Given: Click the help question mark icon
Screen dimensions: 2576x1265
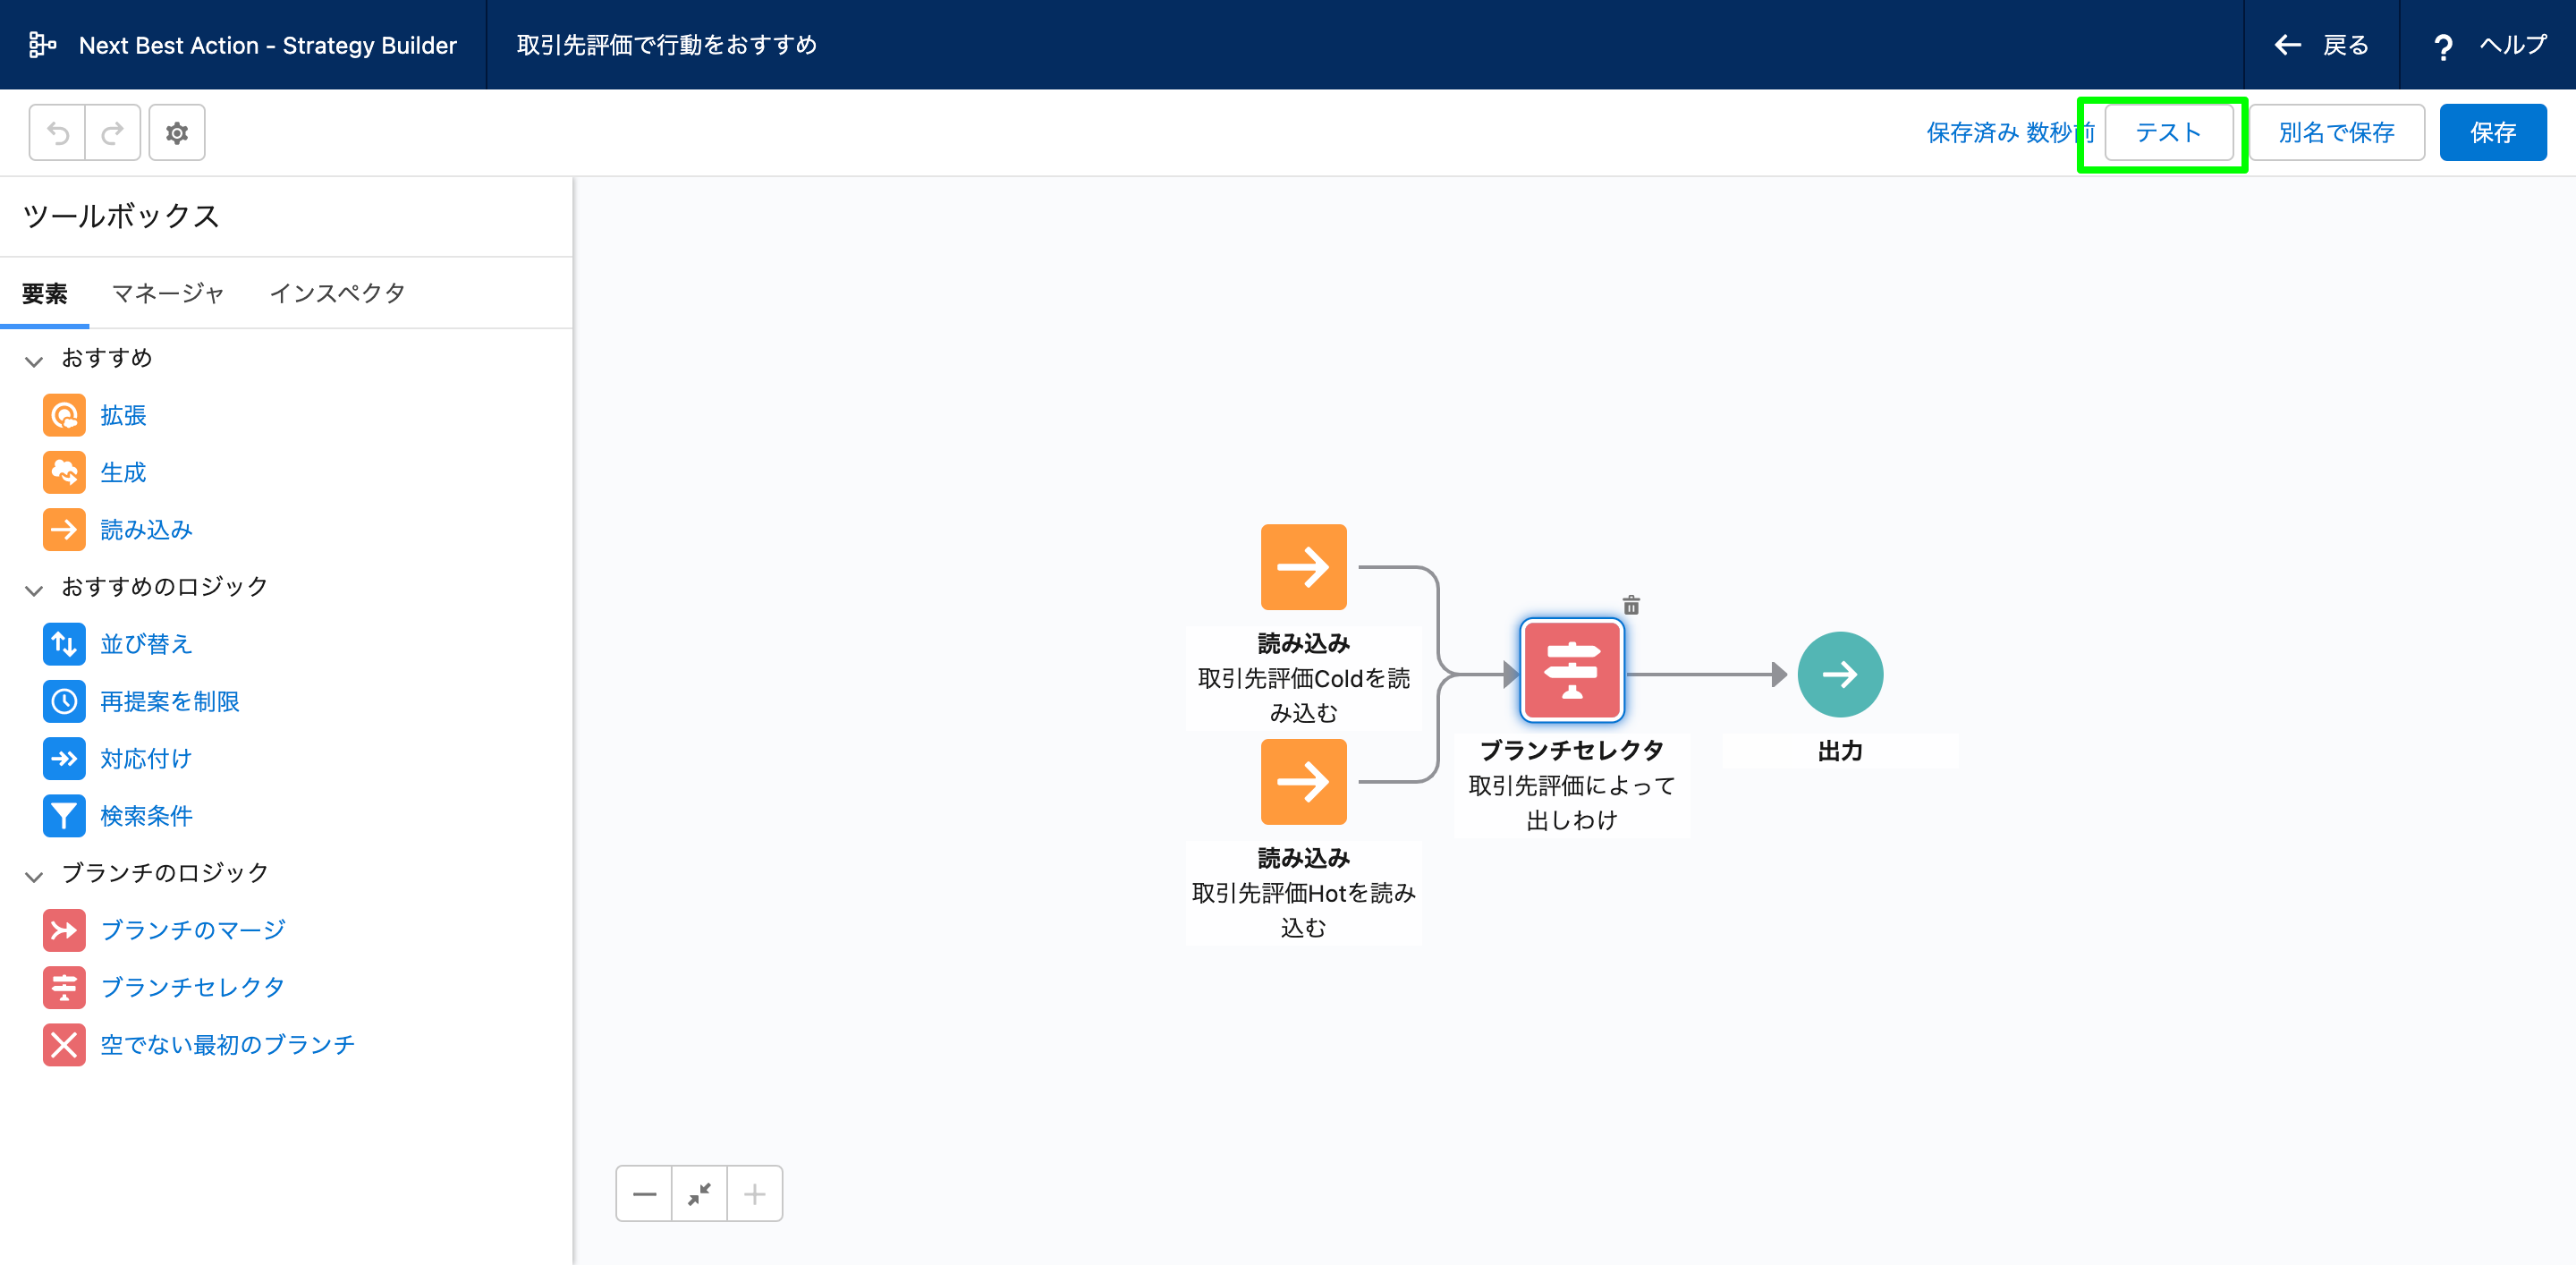Looking at the screenshot, I should pyautogui.click(x=2443, y=46).
